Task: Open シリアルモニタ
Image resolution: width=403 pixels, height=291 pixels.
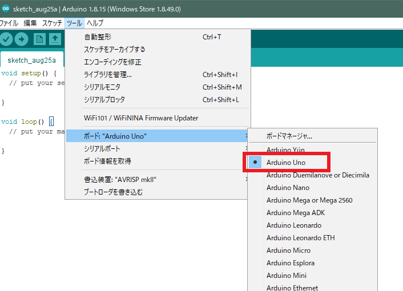Action: click(158, 87)
